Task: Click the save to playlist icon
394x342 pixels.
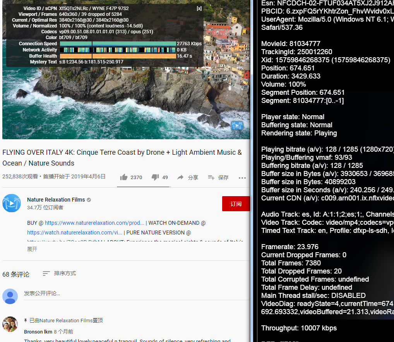Action: (x=211, y=177)
